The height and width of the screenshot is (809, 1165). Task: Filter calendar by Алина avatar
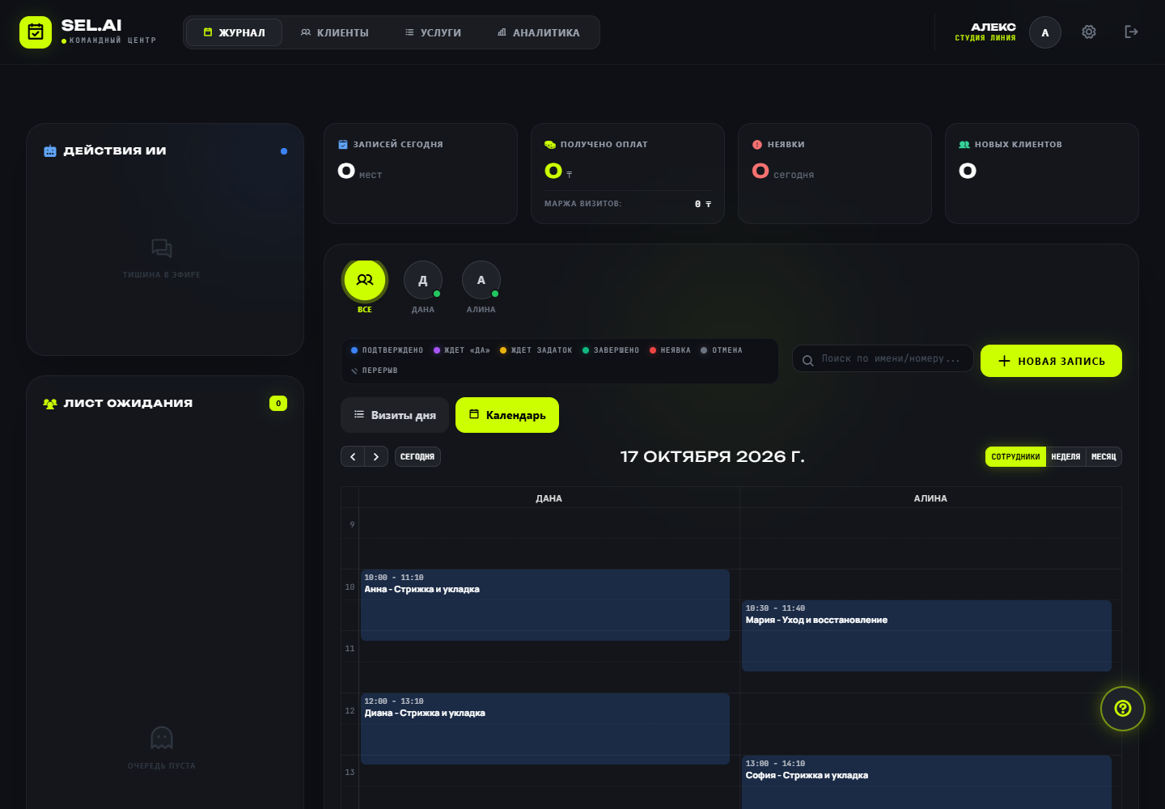[481, 281]
